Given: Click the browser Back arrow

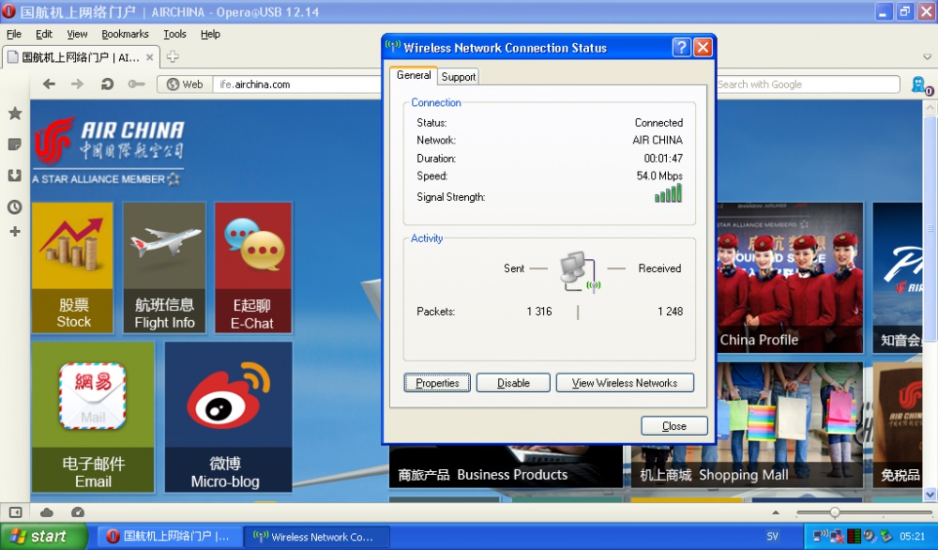Looking at the screenshot, I should 49,84.
